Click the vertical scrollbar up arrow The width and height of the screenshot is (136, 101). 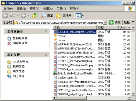133,27
